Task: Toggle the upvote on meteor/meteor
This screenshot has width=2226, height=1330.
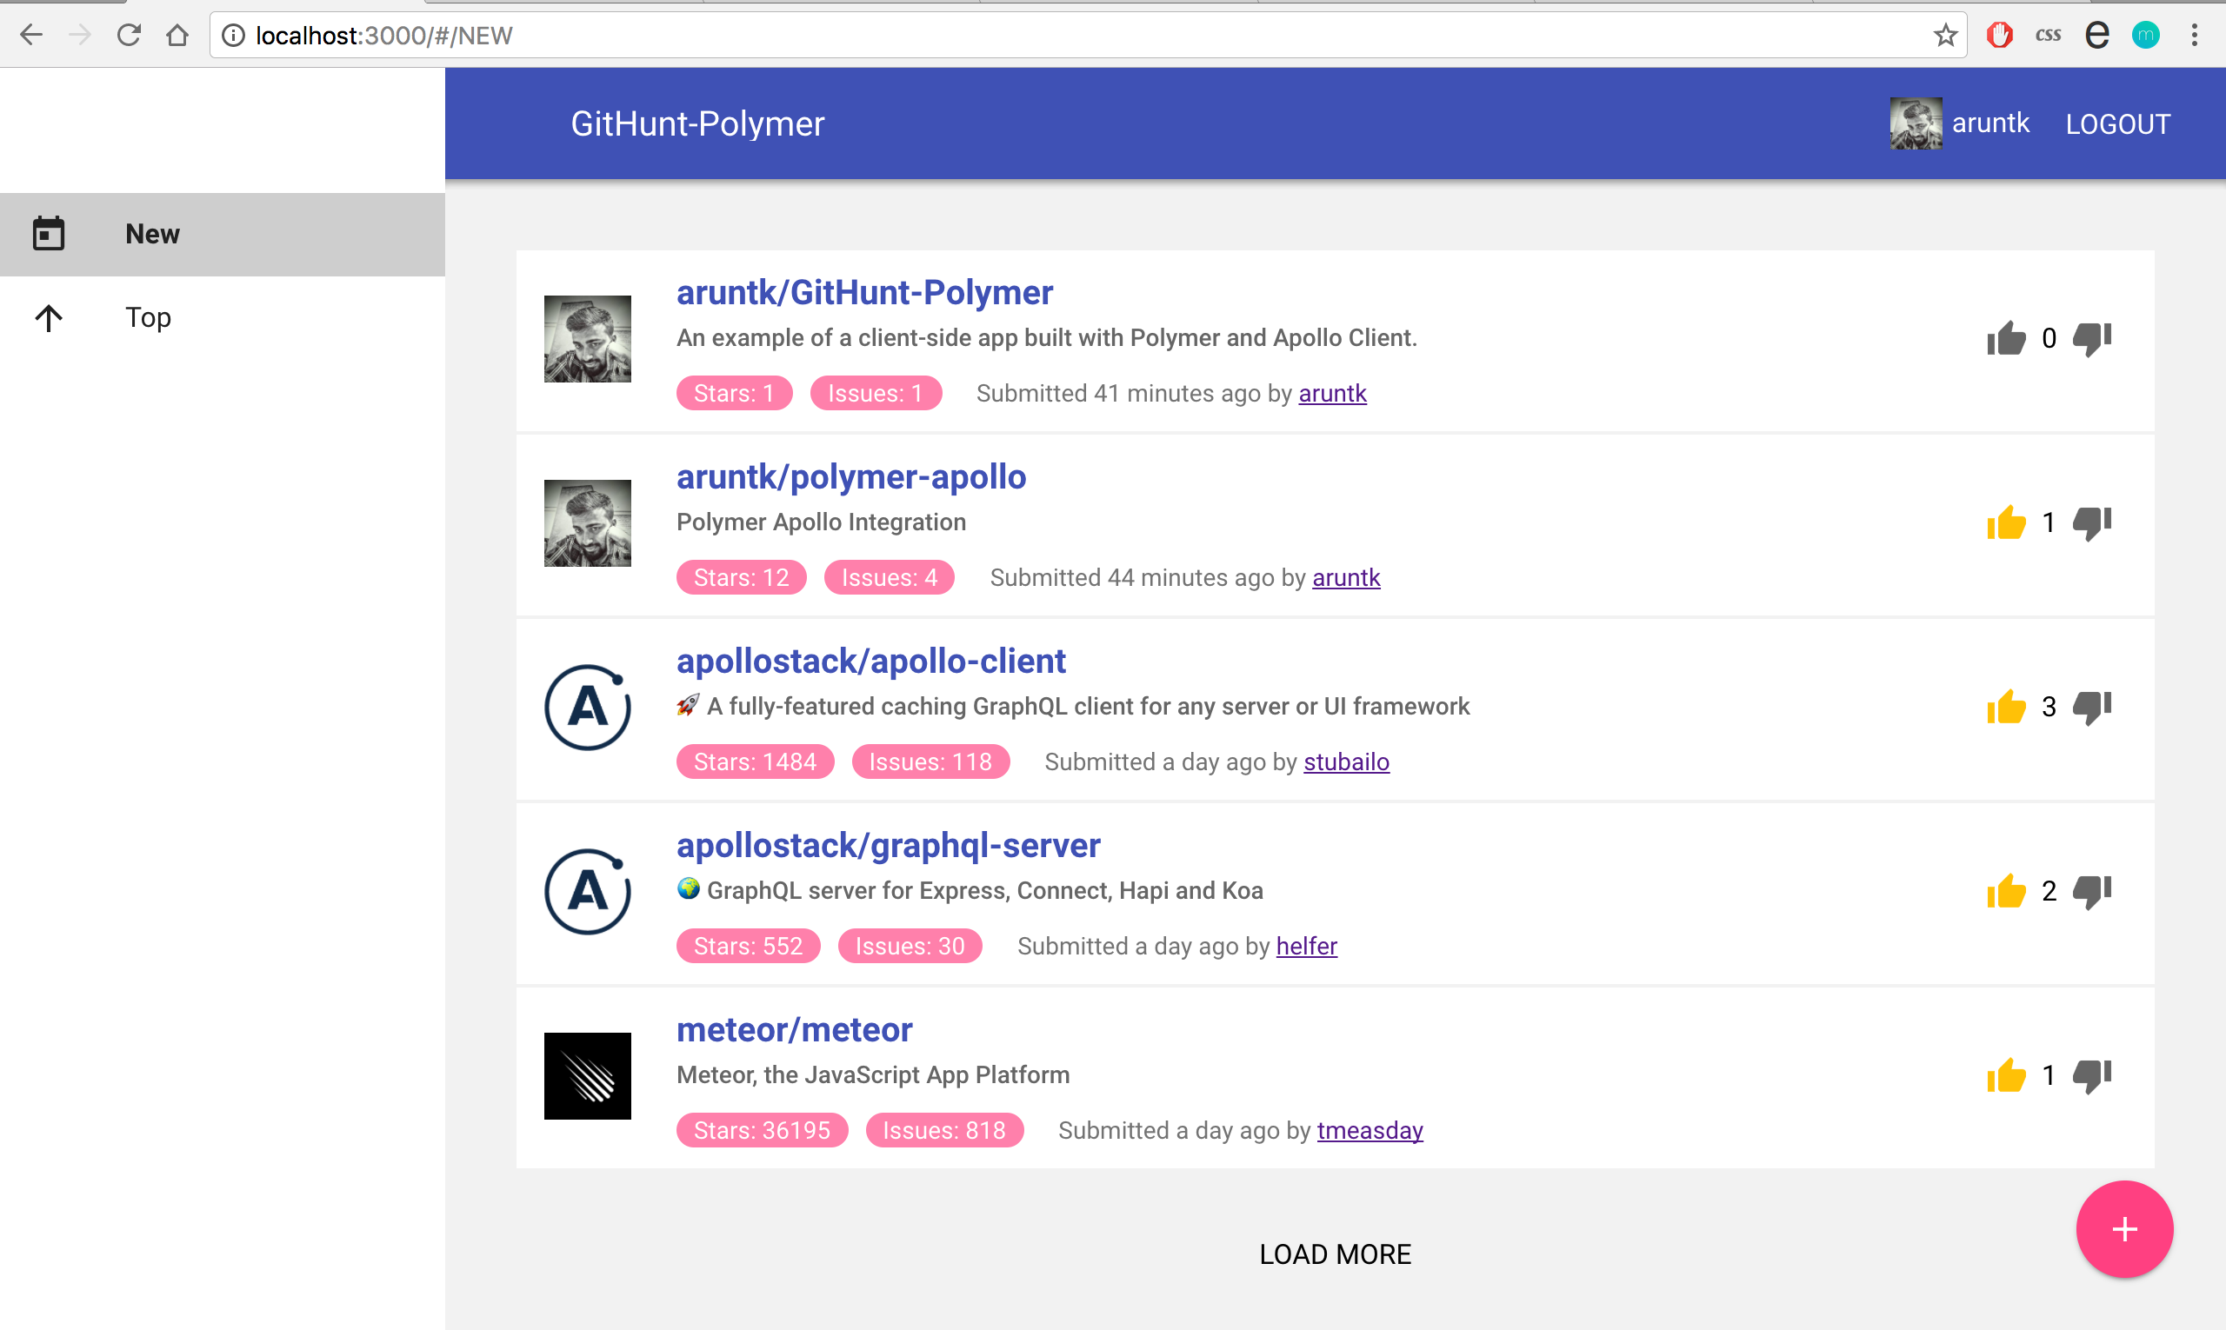Action: 2005,1075
